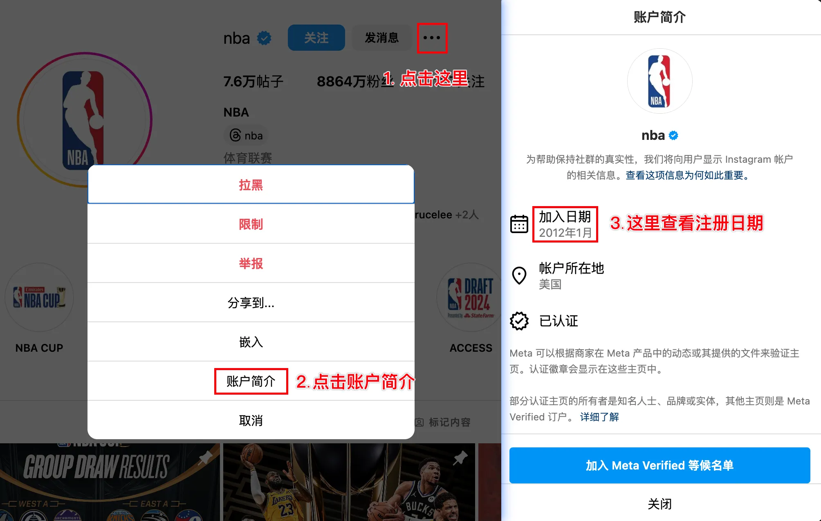Viewport: 821px width, 521px height.
Task: Click the 帐户所在地 heading
Action: tap(572, 268)
